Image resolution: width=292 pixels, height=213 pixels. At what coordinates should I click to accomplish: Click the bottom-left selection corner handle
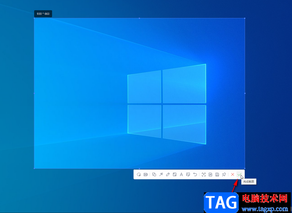tap(34, 168)
